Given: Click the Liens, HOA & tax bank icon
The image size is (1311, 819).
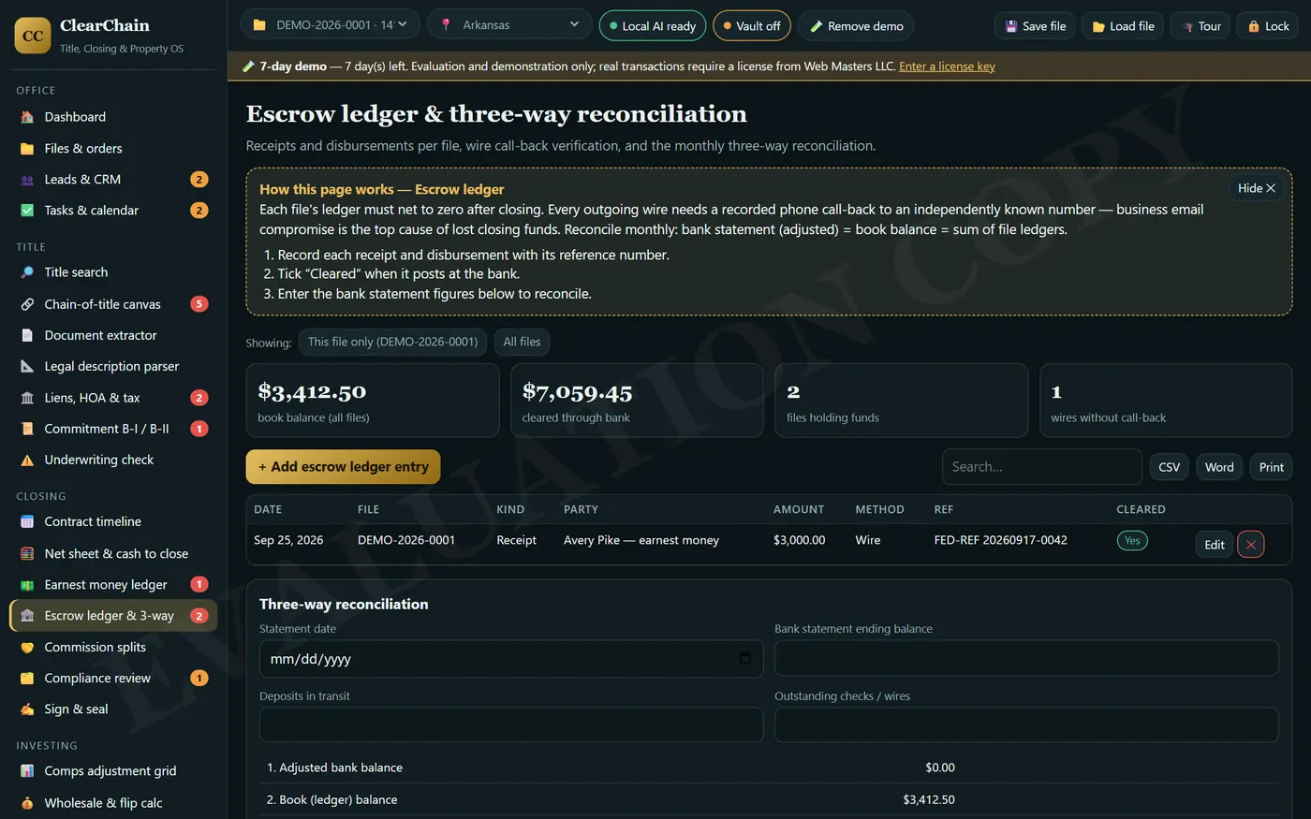Looking at the screenshot, I should 27,398.
